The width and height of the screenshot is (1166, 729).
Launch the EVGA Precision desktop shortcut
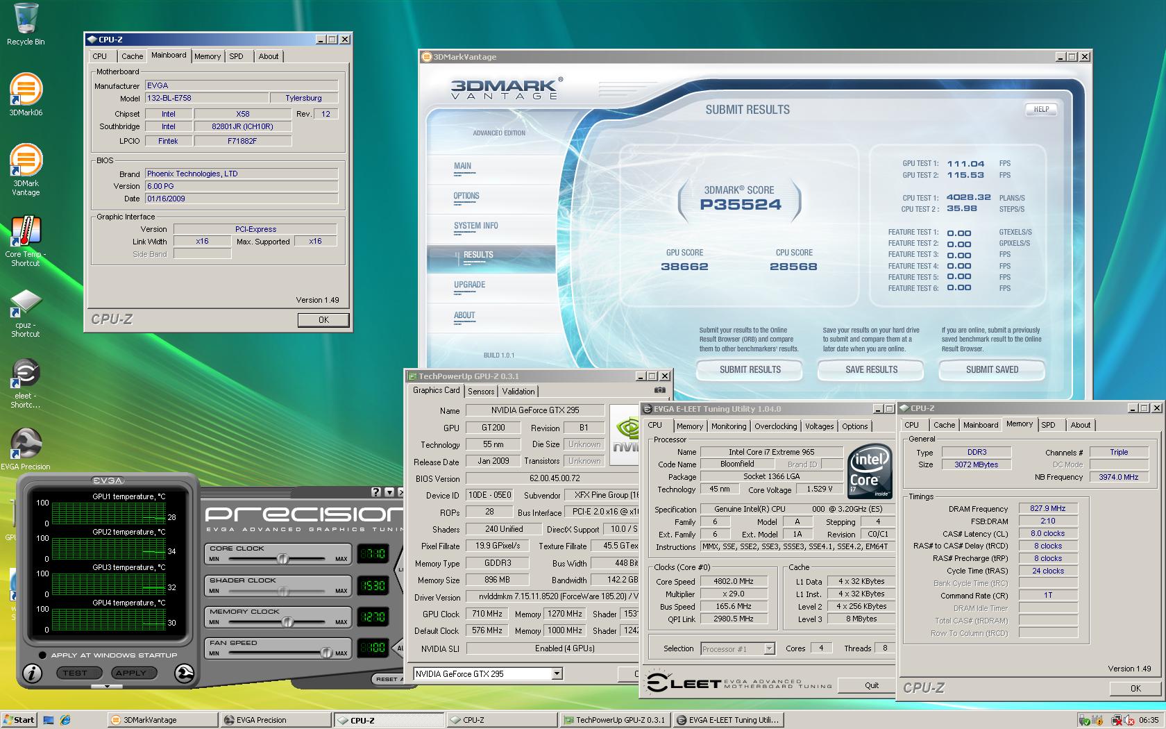[x=26, y=449]
